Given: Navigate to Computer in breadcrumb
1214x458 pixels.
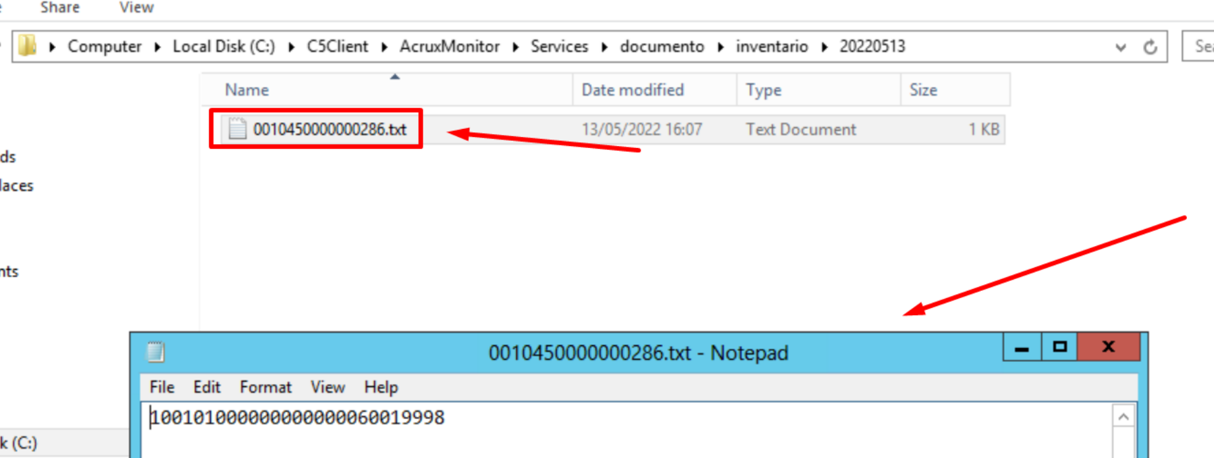Looking at the screenshot, I should coord(105,47).
